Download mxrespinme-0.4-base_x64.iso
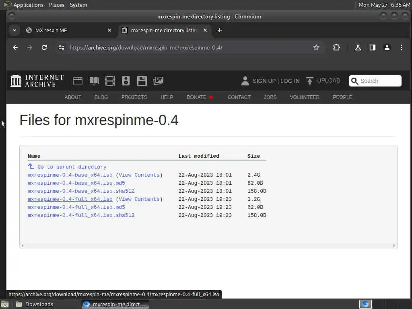The width and height of the screenshot is (412, 309). pyautogui.click(x=70, y=175)
